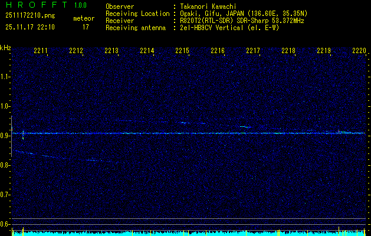Screen dimensions: 371x236
Task: Select the Ogaki, Gifu, JAPAN location text
Action: (244, 14)
